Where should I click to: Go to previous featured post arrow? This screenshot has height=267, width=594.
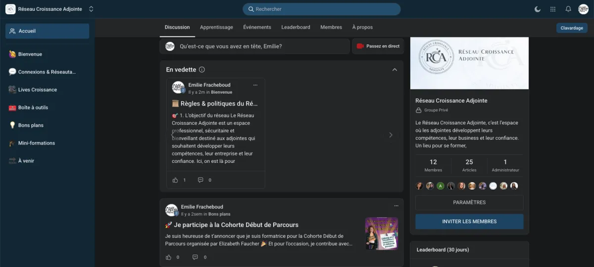click(x=173, y=135)
